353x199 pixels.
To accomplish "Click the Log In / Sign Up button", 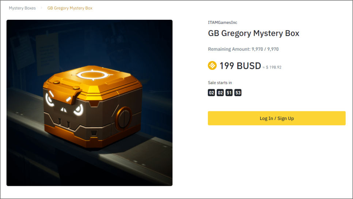I will click(277, 118).
